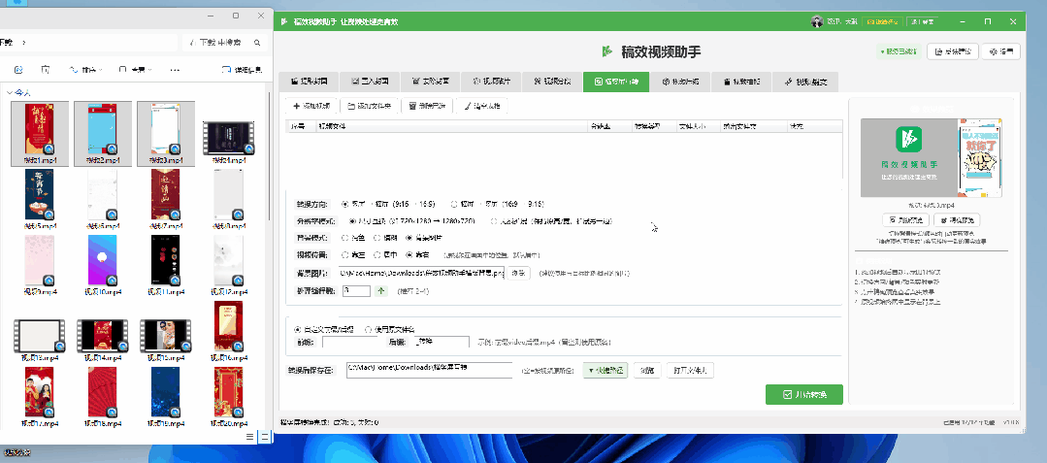Click the plus icon to add videos
The width and height of the screenshot is (1047, 463).
click(296, 106)
